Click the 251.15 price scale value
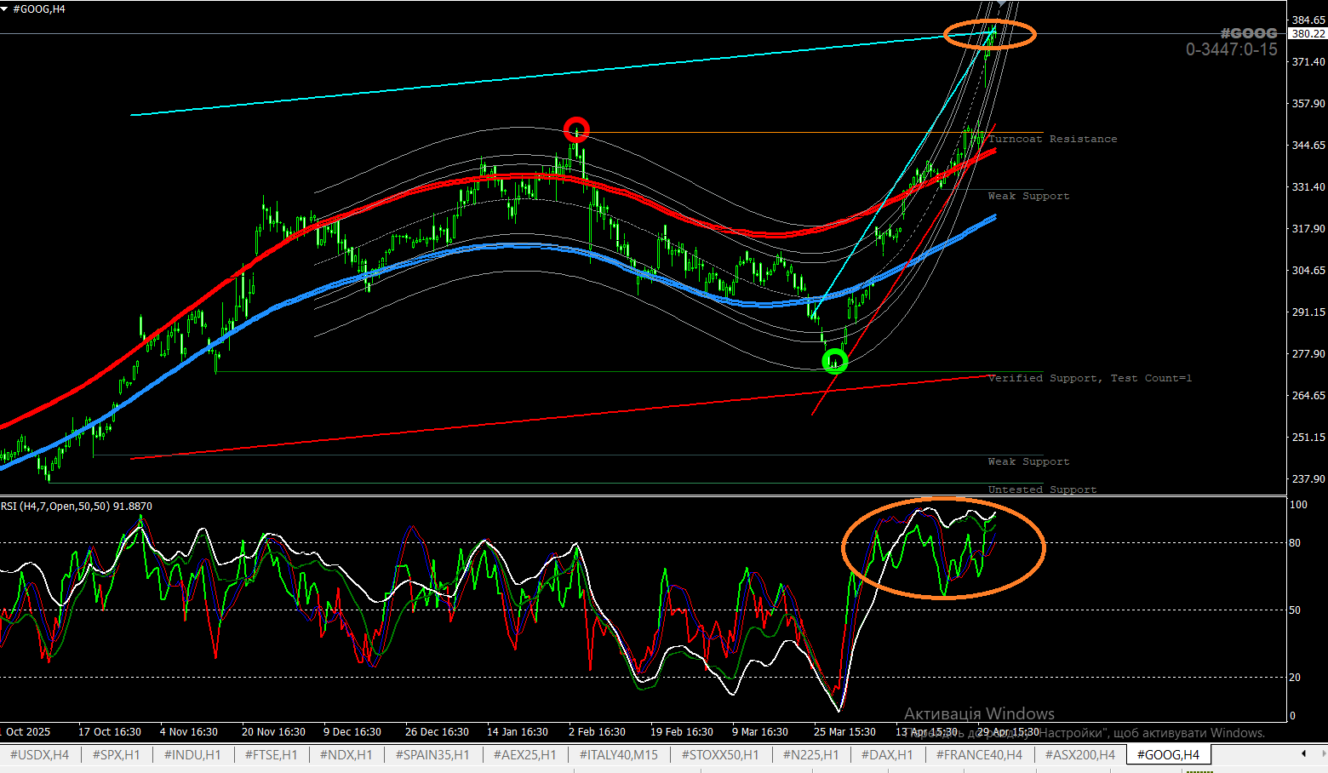The height and width of the screenshot is (773, 1328). click(x=1308, y=438)
